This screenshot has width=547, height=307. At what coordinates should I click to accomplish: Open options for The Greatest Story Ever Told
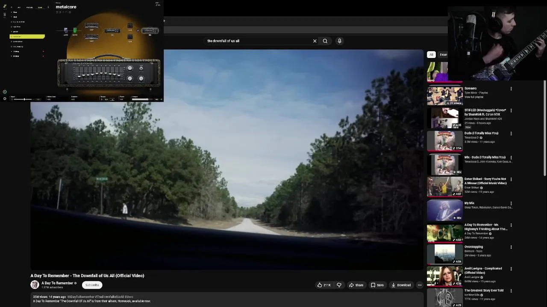point(511,291)
